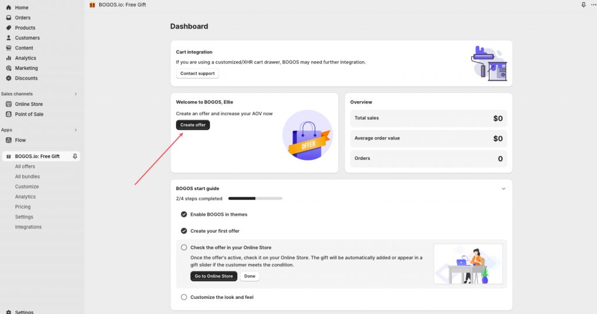Toggle the Enable BOGOS in themes checkmark
Image resolution: width=597 pixels, height=314 pixels.
tap(184, 215)
